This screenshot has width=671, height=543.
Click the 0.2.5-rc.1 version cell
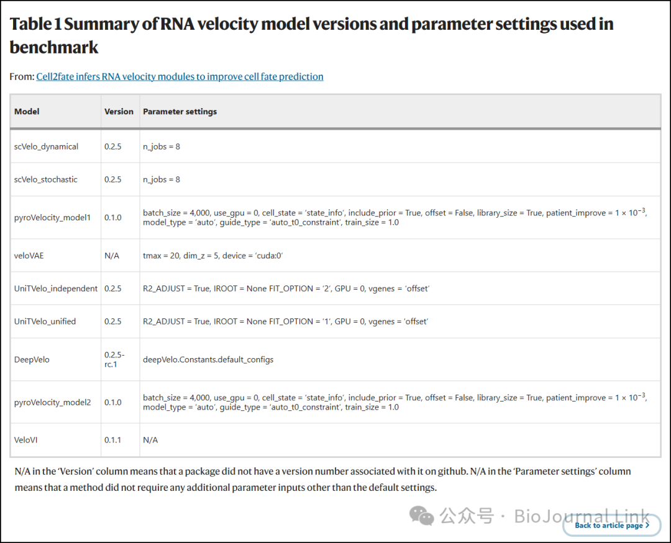coord(114,359)
